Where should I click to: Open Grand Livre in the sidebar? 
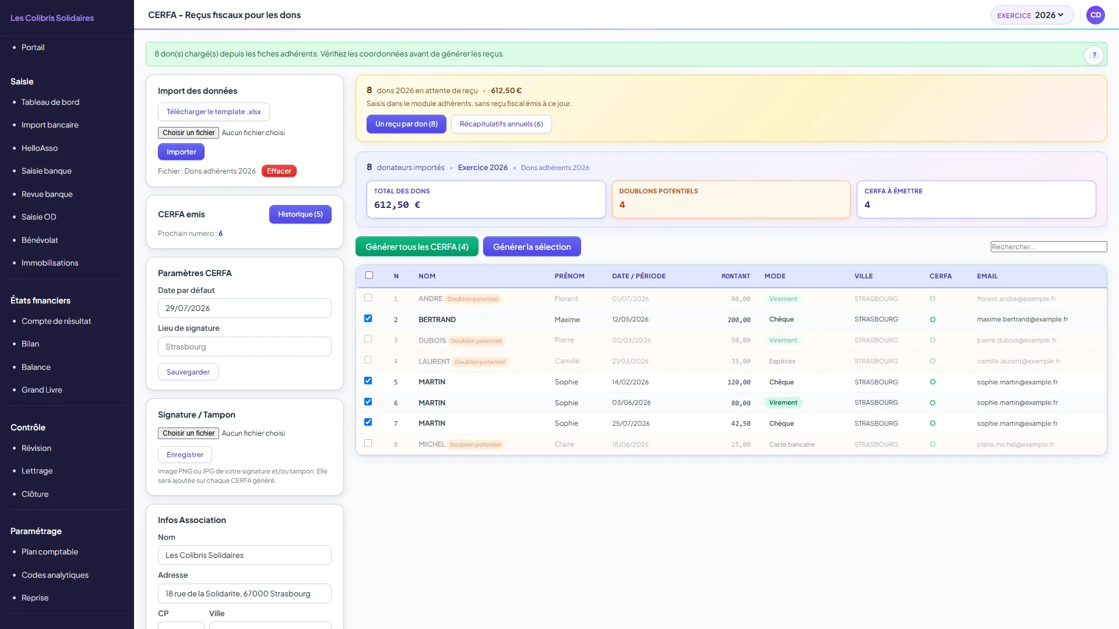42,390
